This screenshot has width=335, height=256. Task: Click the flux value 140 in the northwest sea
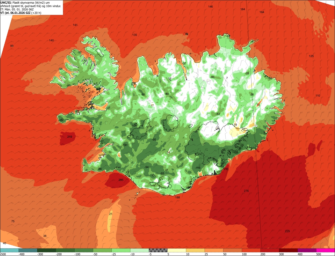coord(51,40)
